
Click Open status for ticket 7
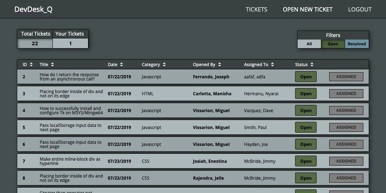coord(306,161)
